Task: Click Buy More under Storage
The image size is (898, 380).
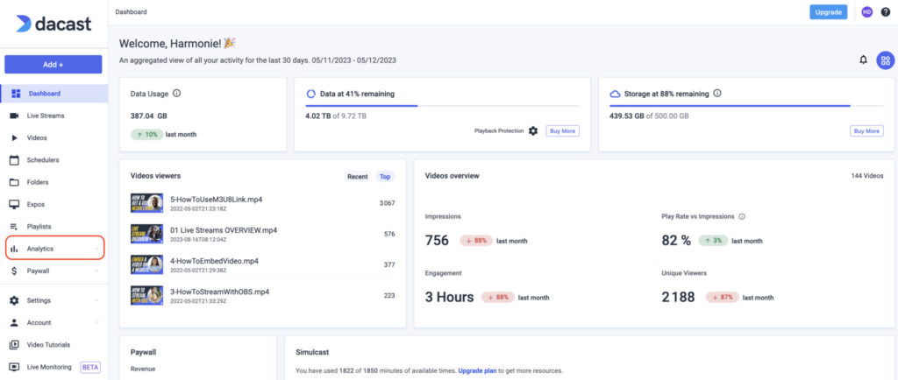Action: point(866,130)
